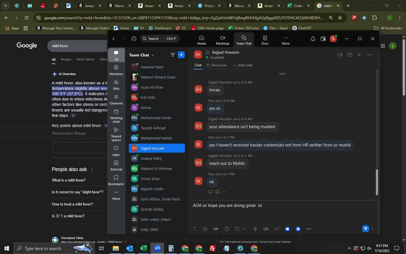This screenshot has width=406, height=254.
Task: Click 'How to treat a mild fever?' in Chrome
Action: pos(72,204)
